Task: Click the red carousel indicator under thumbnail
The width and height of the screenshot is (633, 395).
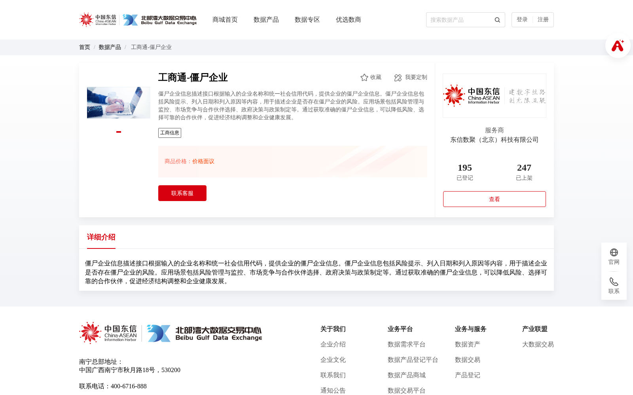Action: (x=119, y=132)
